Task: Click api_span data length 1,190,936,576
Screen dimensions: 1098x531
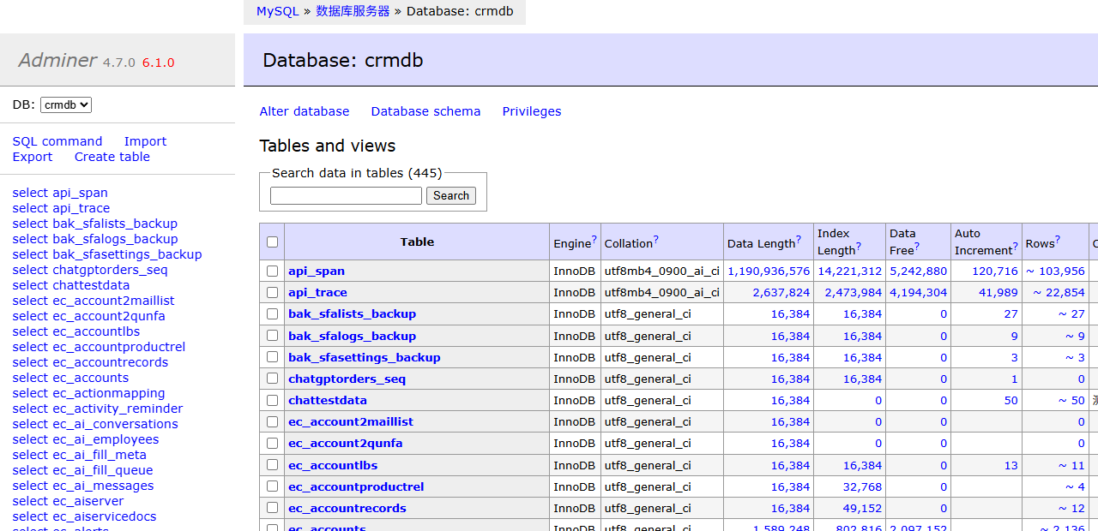Action: (x=769, y=271)
